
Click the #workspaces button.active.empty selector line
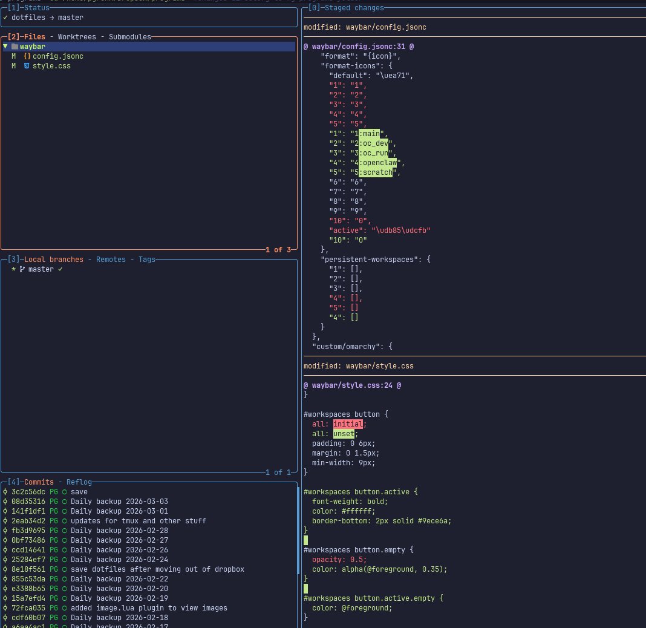tap(373, 598)
